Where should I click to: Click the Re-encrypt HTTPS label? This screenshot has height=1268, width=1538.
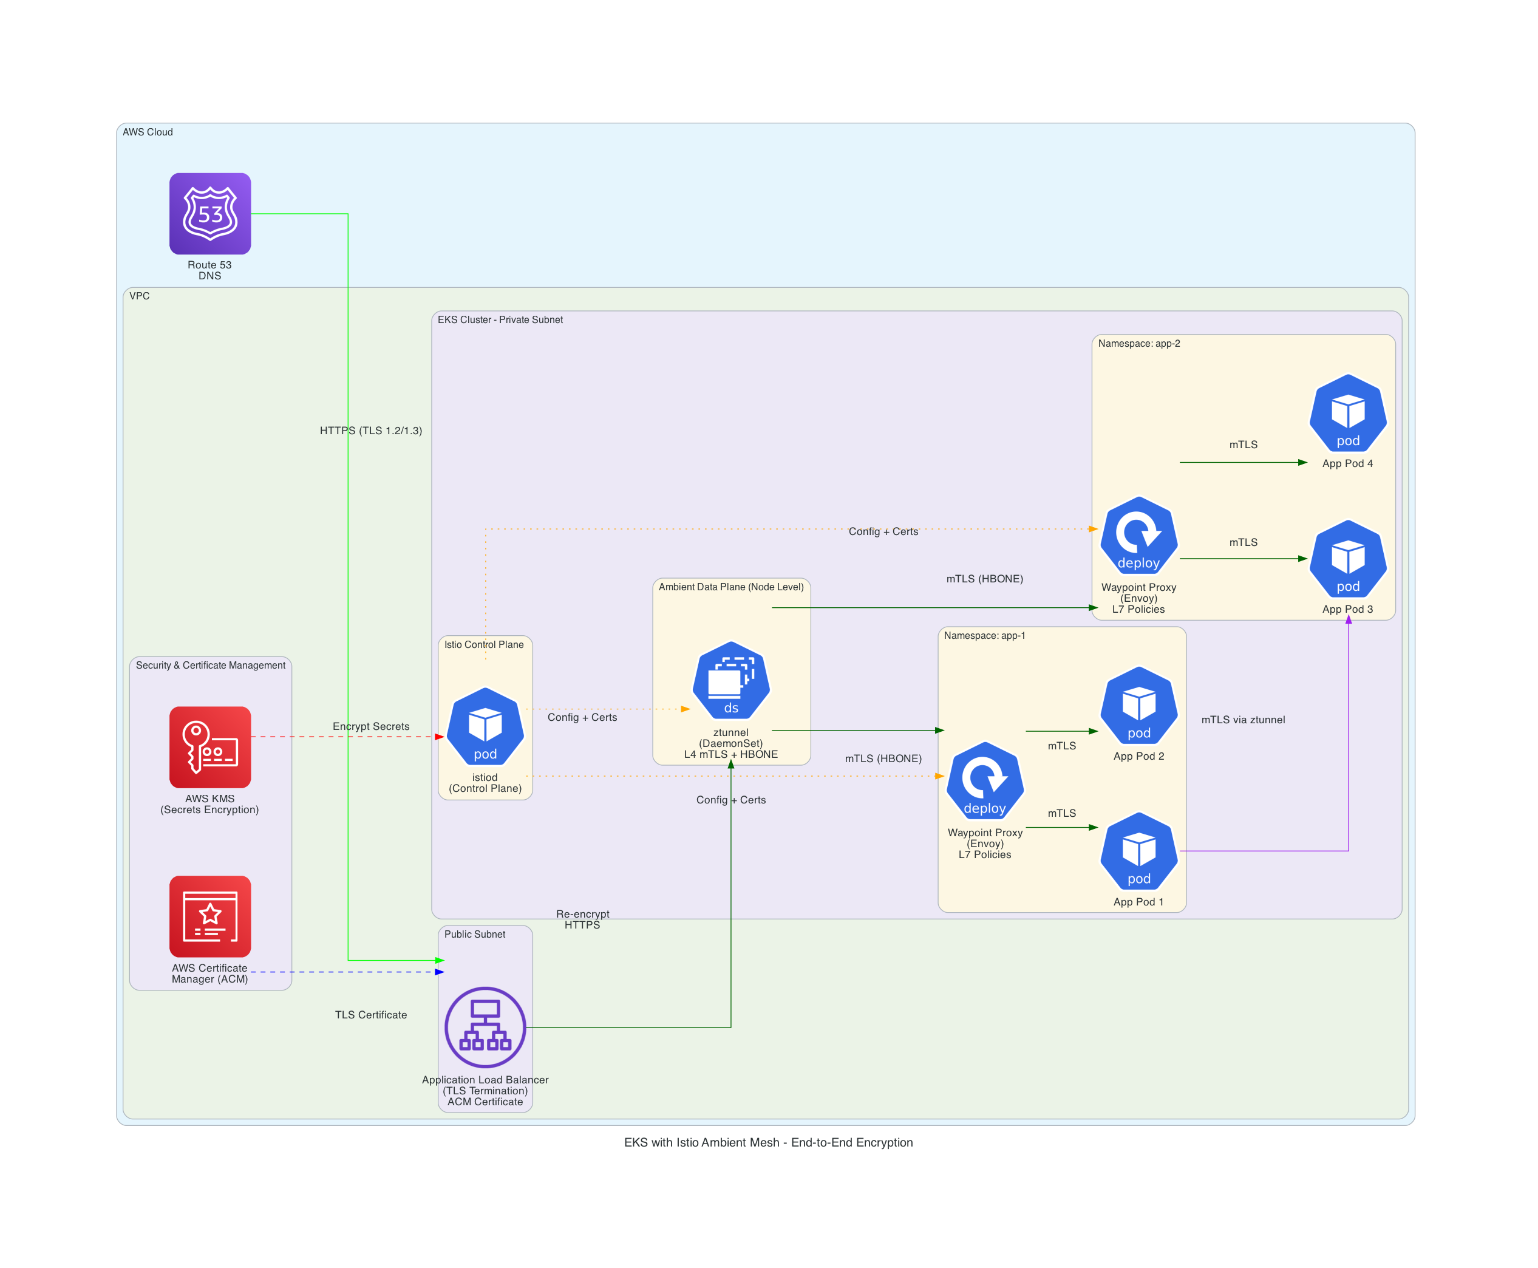coord(582,919)
